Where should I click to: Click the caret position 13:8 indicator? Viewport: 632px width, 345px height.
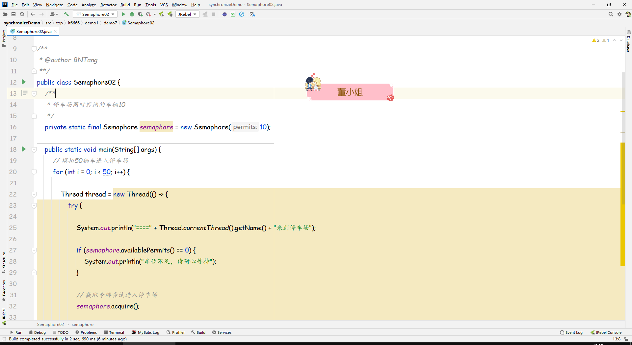pyautogui.click(x=617, y=339)
